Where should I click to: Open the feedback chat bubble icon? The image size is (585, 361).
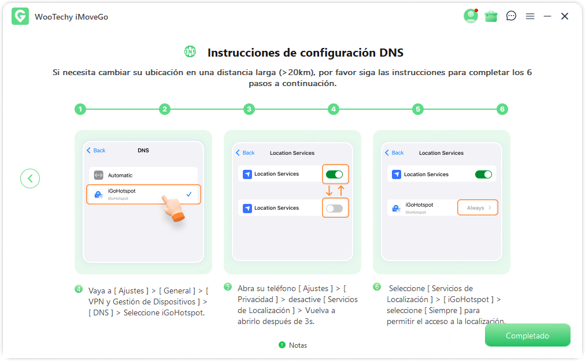pyautogui.click(x=511, y=16)
